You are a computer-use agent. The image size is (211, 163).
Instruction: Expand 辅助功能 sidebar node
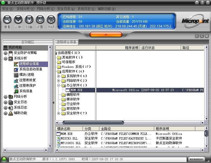click(x=6, y=113)
